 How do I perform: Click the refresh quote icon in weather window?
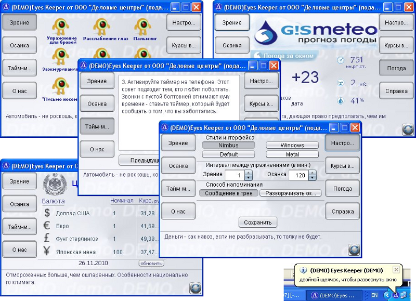[x=408, y=129]
